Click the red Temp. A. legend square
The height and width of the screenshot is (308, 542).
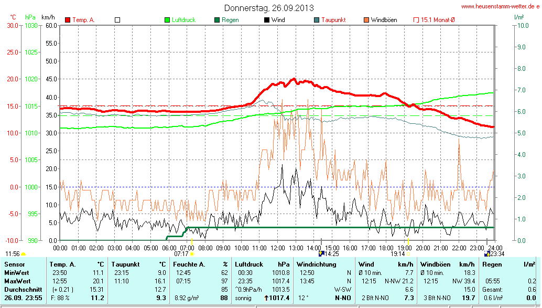click(68, 20)
